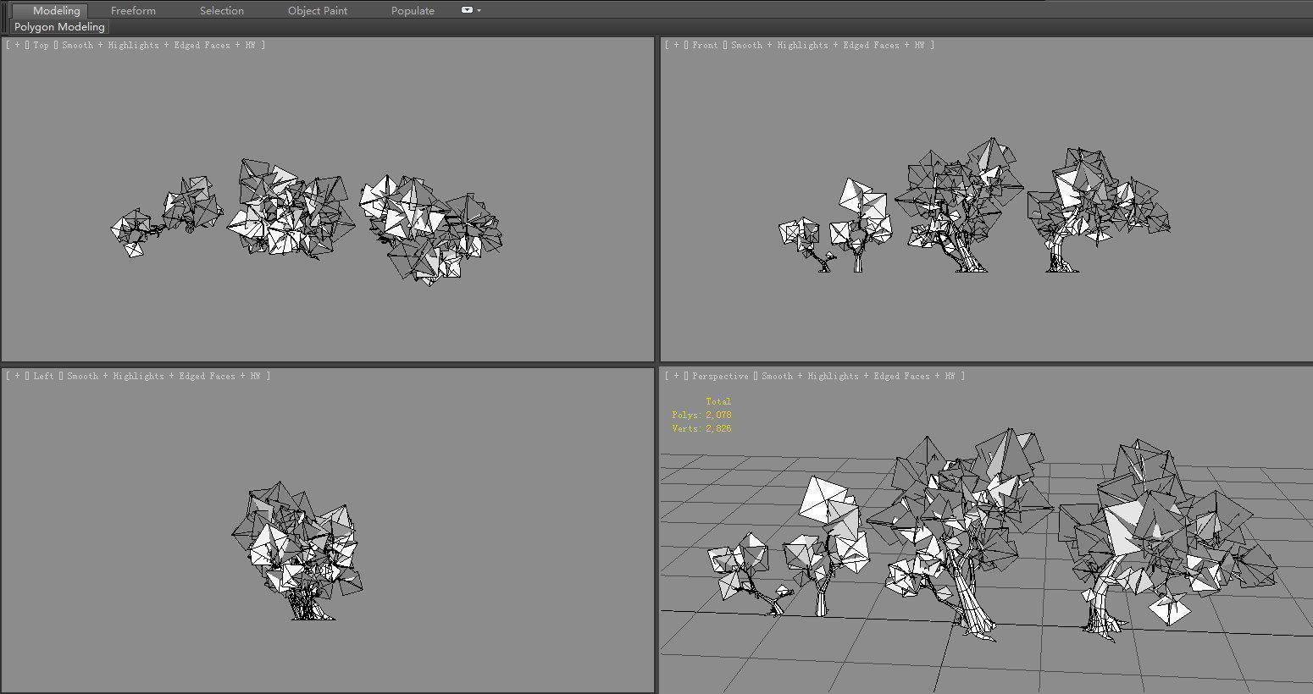
Task: Open the Front viewport view-name menu
Action: pos(705,45)
